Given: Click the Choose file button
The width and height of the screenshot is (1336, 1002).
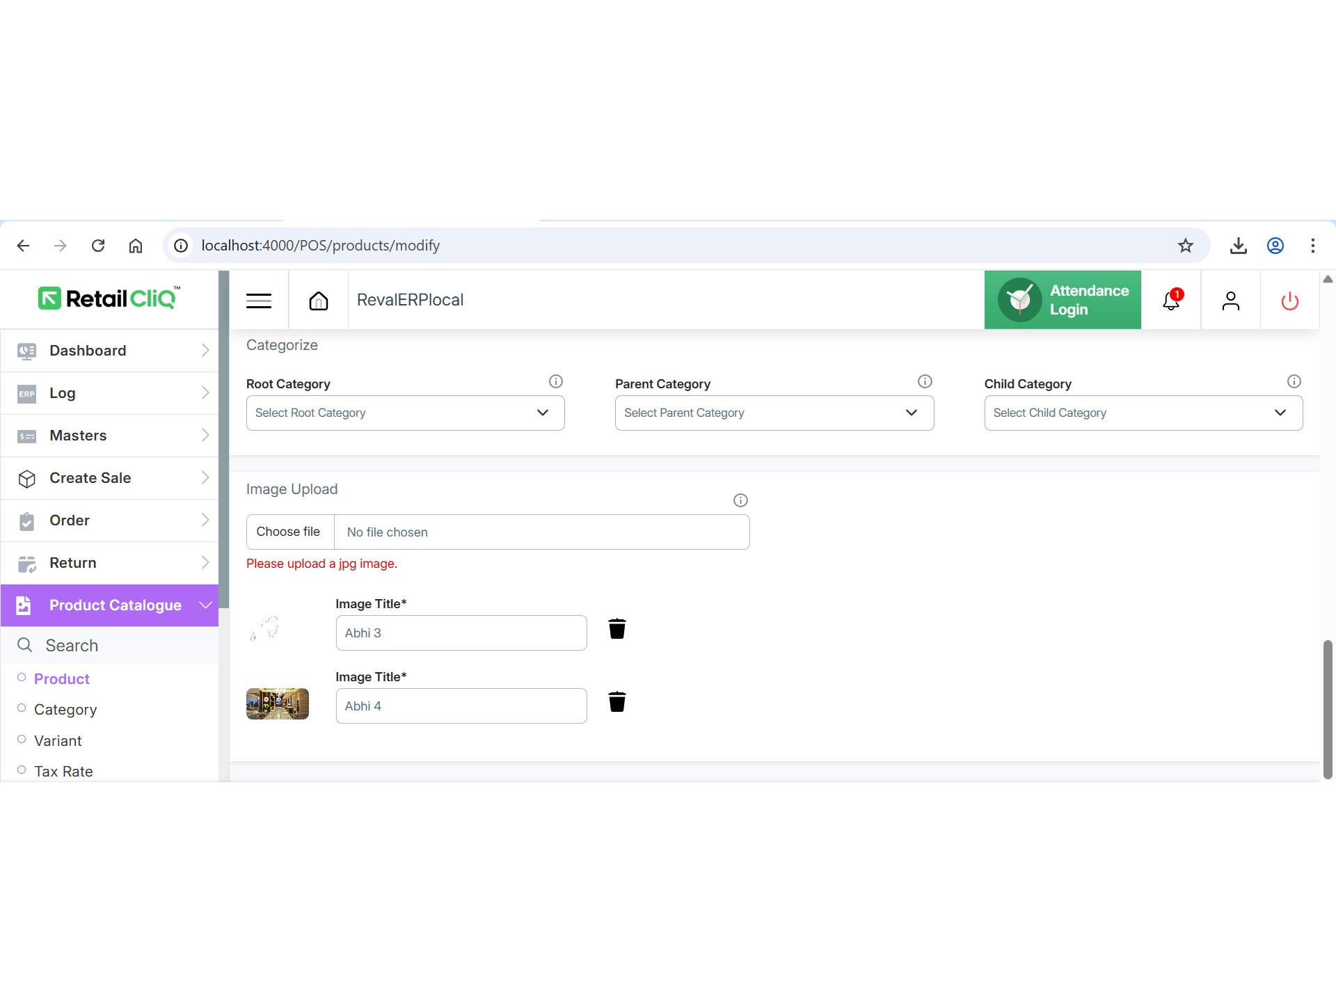Looking at the screenshot, I should [289, 532].
